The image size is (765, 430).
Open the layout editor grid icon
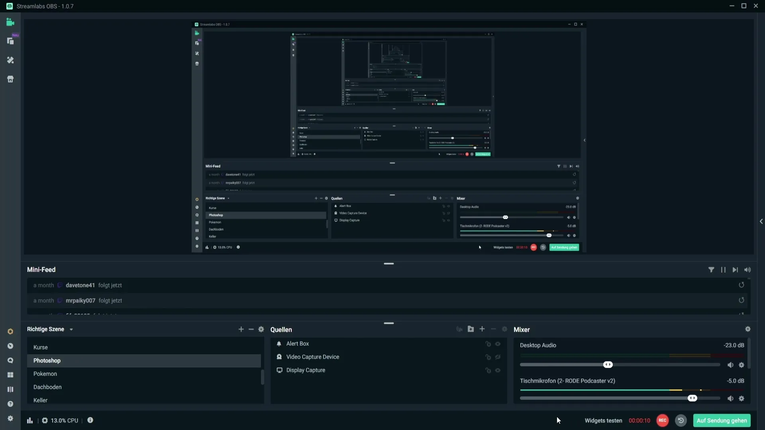[x=10, y=375]
